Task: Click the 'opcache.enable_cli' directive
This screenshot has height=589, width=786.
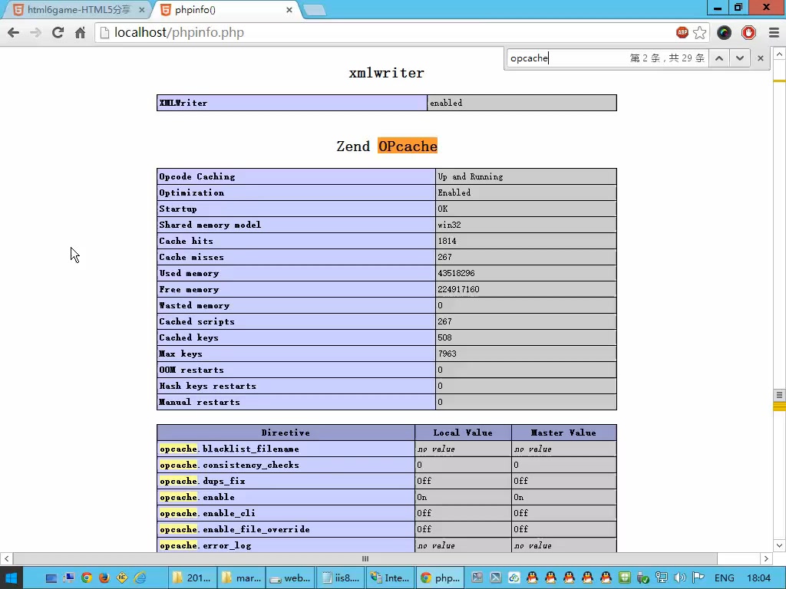Action: click(x=207, y=513)
